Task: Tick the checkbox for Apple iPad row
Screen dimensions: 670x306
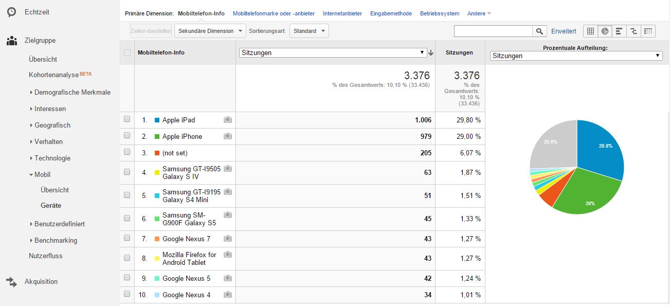Action: coord(127,119)
